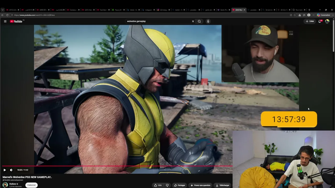Image resolution: width=335 pixels, height=188 pixels.
Task: Bookmark this page with the star icon
Action: 295,15
